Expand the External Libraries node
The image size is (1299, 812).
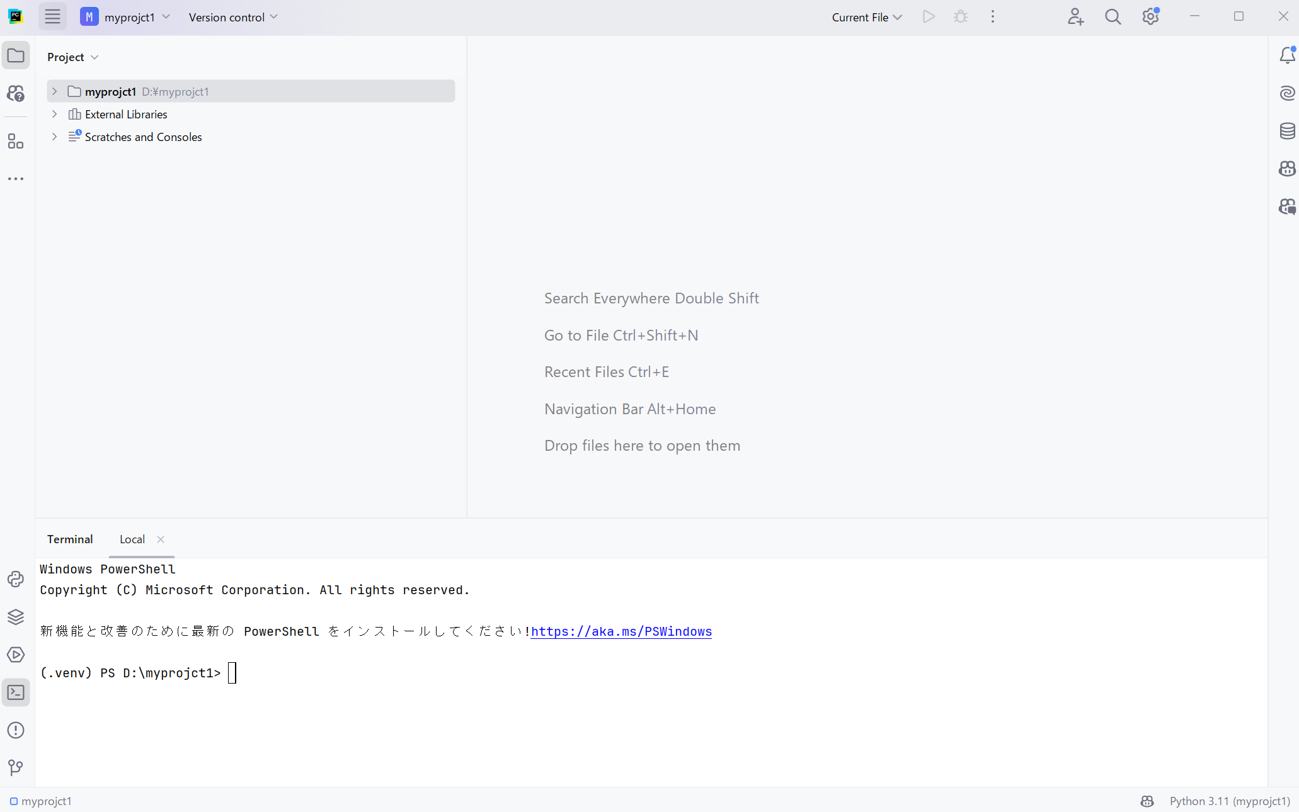pos(54,114)
